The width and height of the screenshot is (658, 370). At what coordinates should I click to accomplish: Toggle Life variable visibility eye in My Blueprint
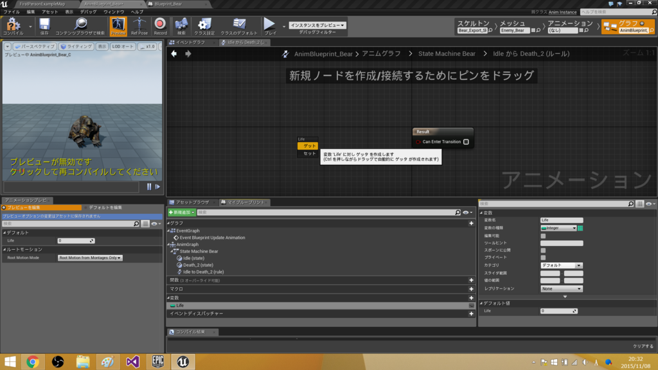pos(472,306)
